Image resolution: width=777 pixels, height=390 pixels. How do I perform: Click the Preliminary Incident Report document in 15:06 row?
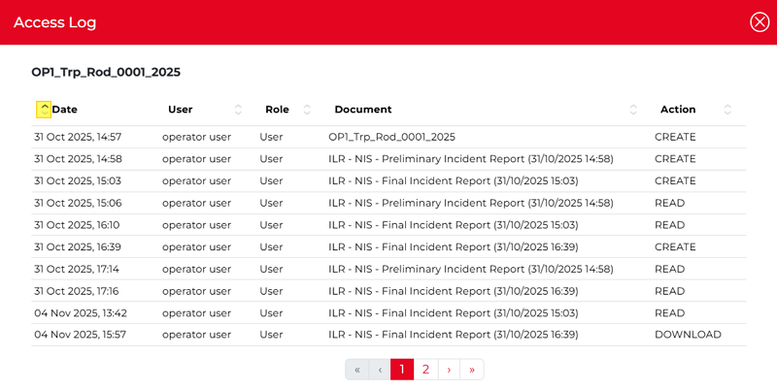471,203
